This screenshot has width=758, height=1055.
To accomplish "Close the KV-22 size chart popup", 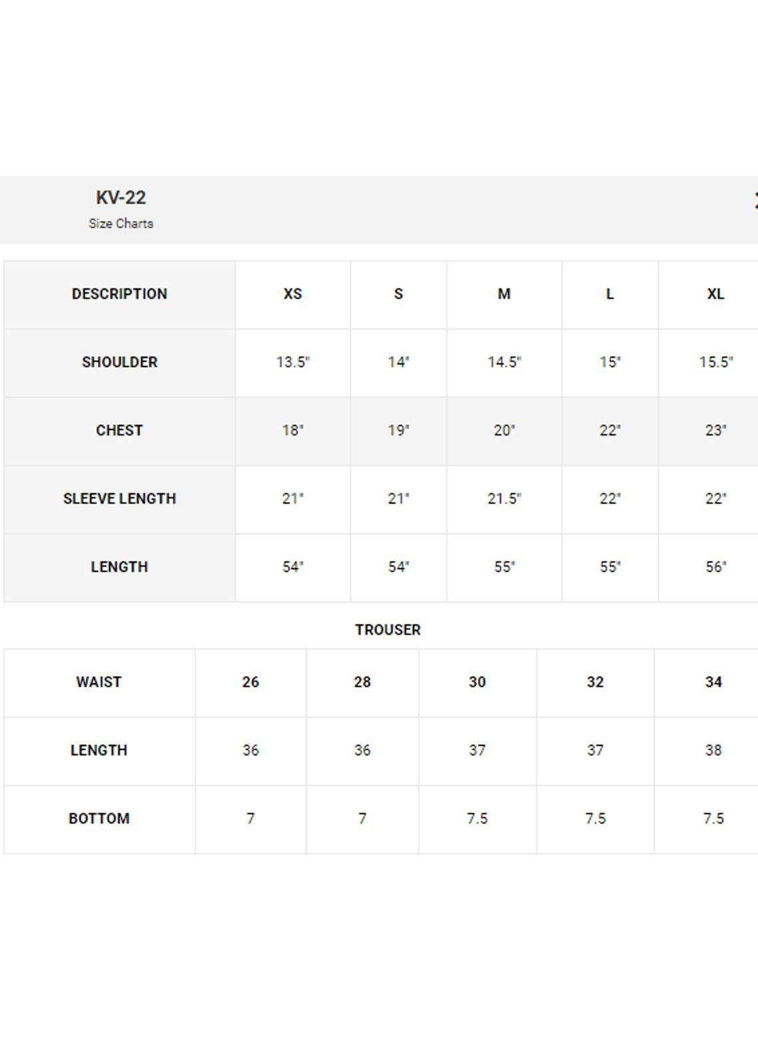I will [x=755, y=200].
